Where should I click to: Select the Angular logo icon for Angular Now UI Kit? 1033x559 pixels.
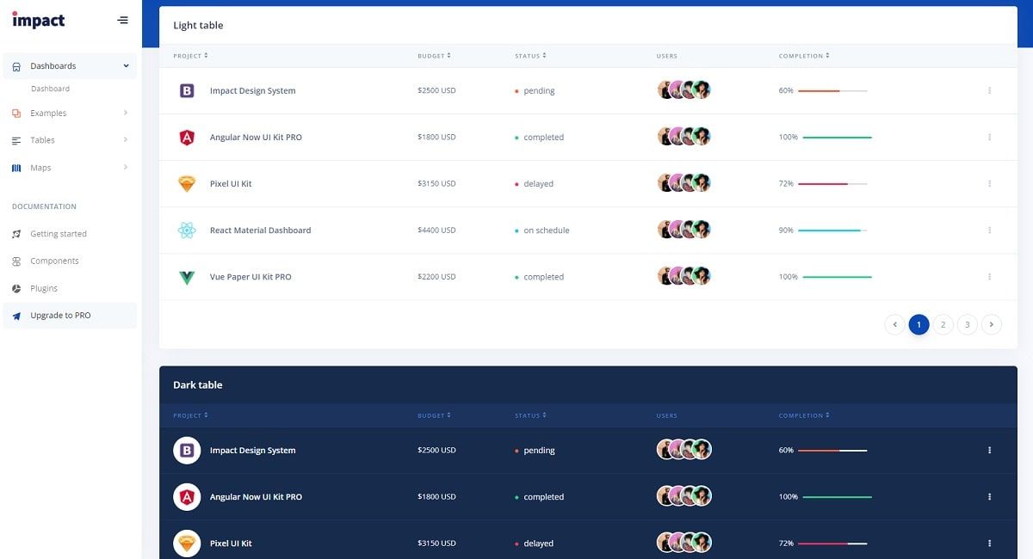click(187, 135)
